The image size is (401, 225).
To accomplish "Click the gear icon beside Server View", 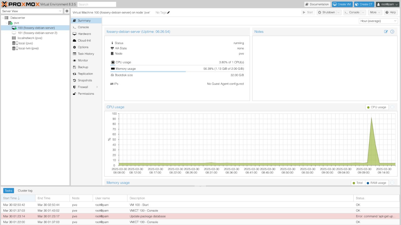I will click(x=67, y=11).
